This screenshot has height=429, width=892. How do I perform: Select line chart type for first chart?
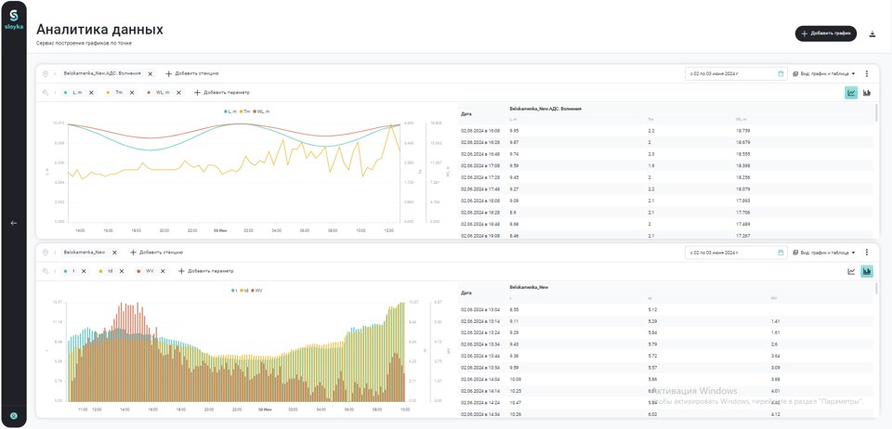pyautogui.click(x=851, y=93)
